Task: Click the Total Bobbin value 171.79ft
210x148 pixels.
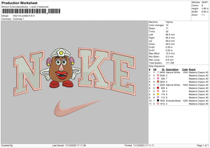Action: pos(170,63)
